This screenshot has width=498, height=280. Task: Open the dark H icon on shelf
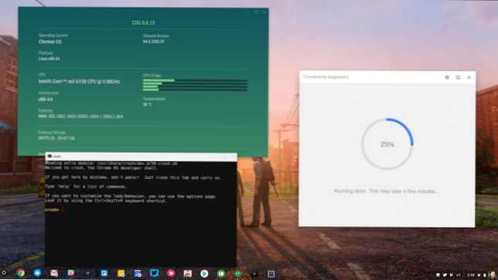click(87, 273)
